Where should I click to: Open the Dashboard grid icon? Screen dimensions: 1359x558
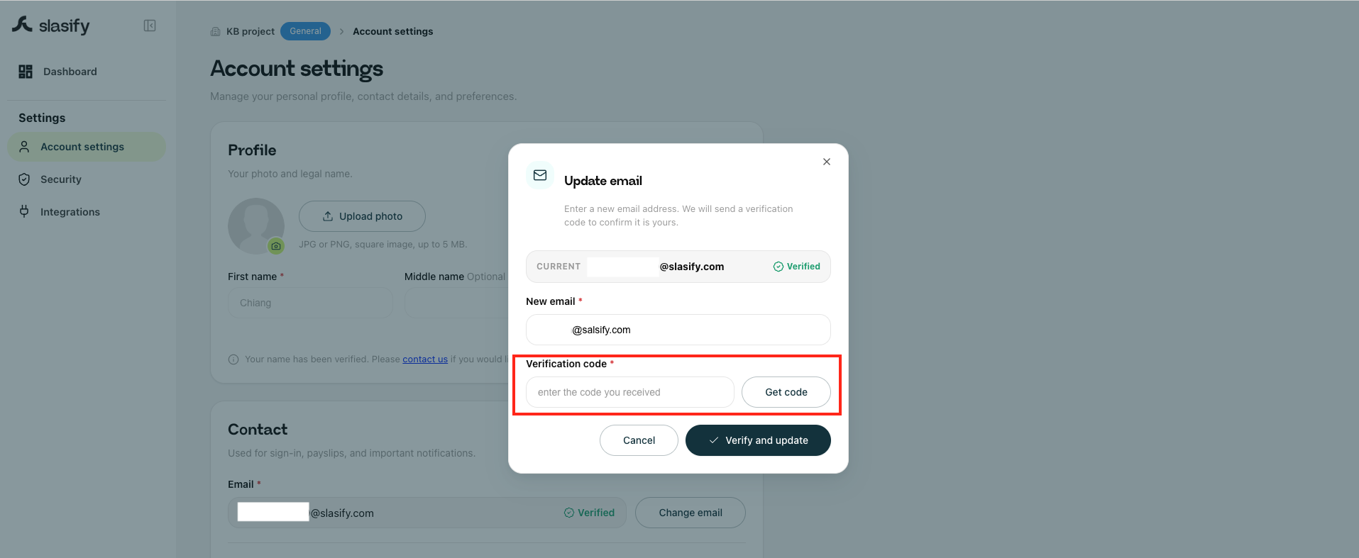[x=26, y=72]
